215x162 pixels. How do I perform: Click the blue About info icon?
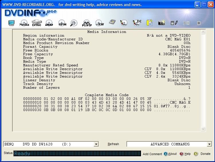[166, 154]
